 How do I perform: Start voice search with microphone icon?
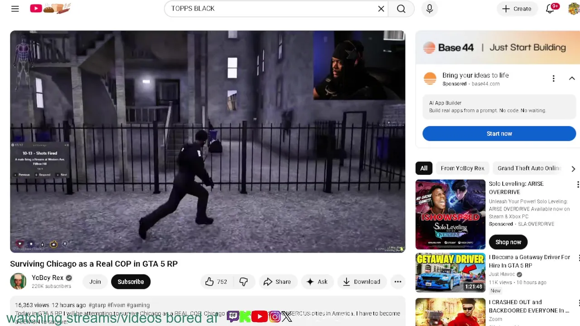tap(430, 9)
